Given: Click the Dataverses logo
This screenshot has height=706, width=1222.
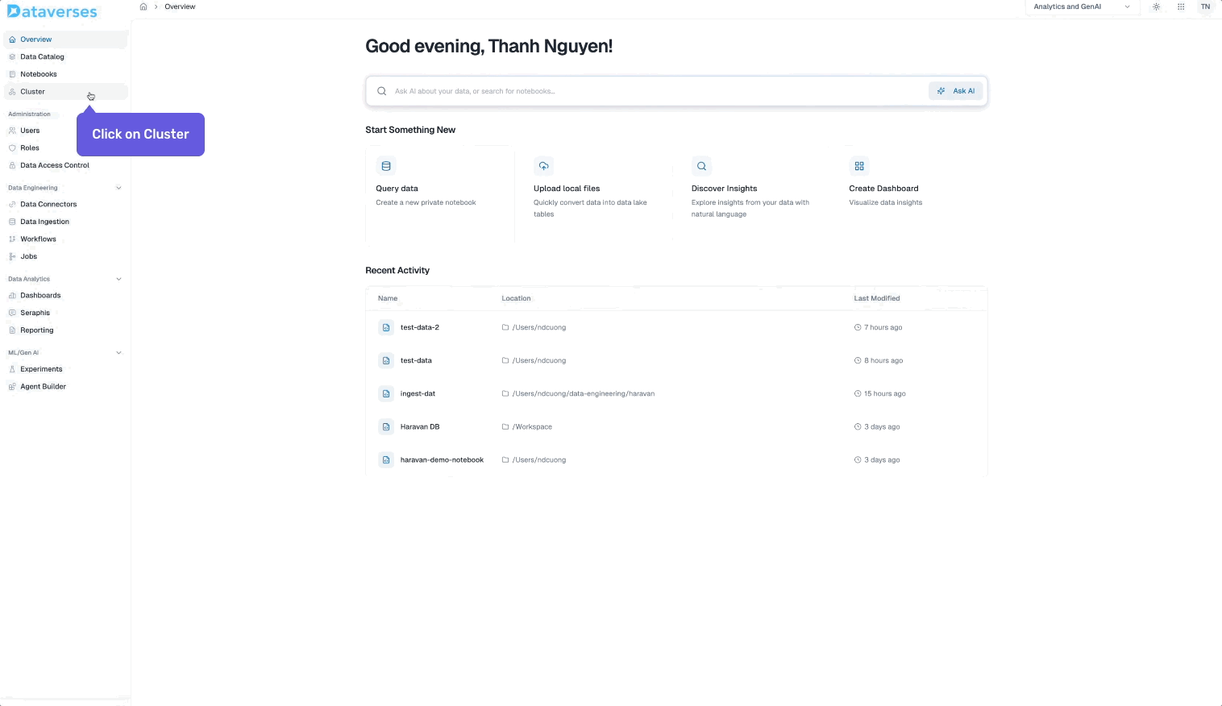Looking at the screenshot, I should (x=52, y=12).
